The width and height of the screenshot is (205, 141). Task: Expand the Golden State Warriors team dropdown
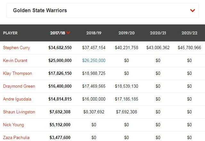[192, 11]
